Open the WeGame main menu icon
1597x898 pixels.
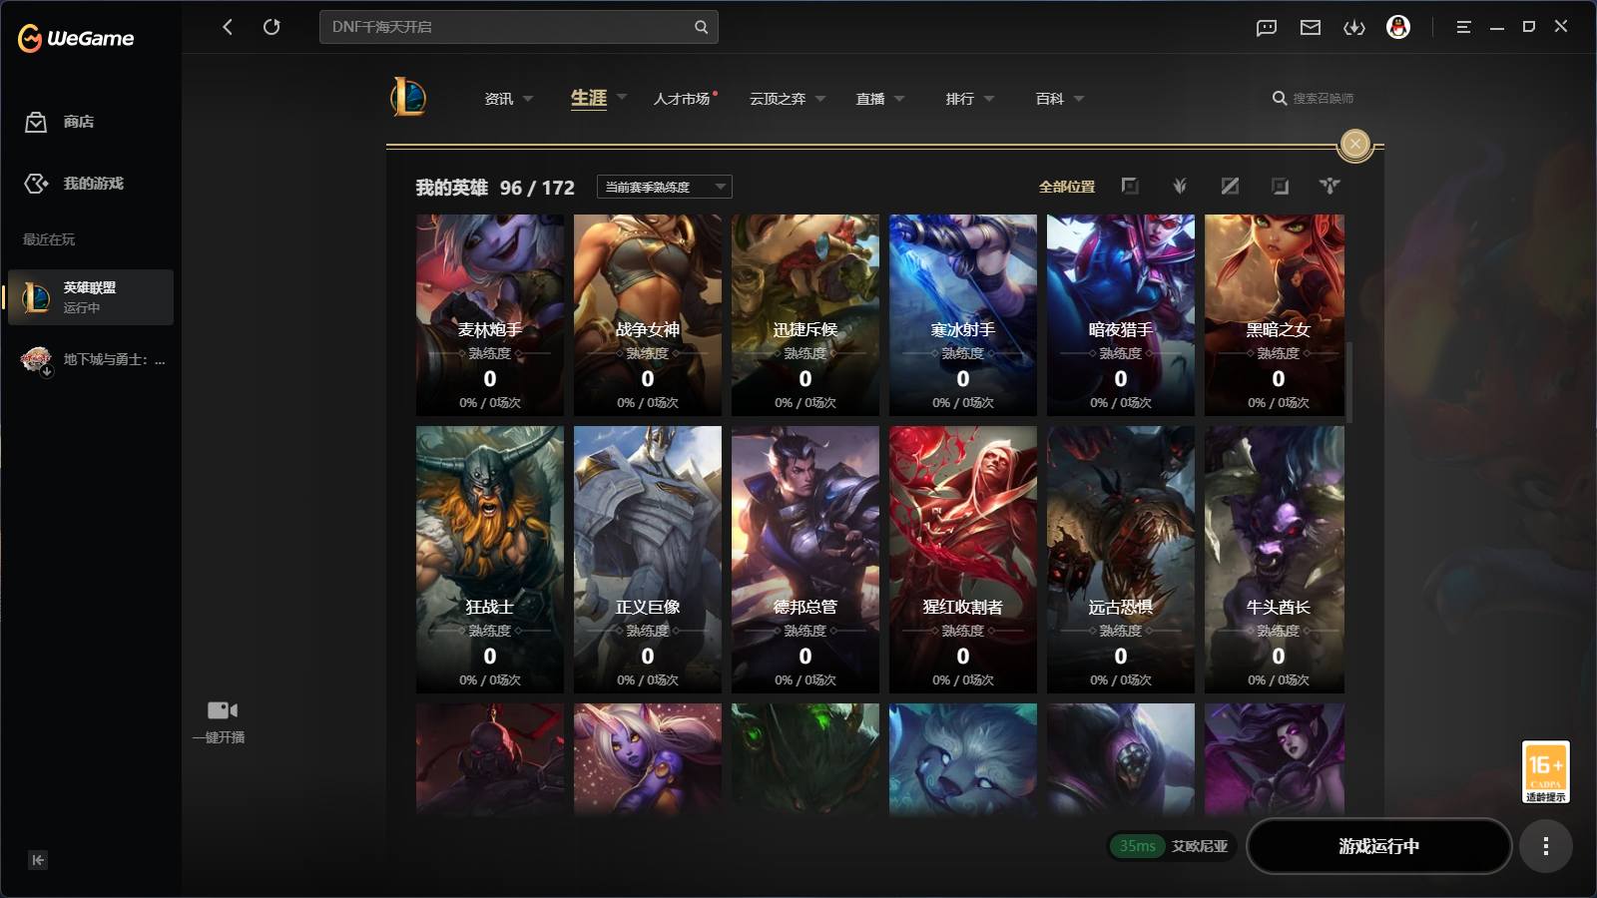(x=1463, y=27)
